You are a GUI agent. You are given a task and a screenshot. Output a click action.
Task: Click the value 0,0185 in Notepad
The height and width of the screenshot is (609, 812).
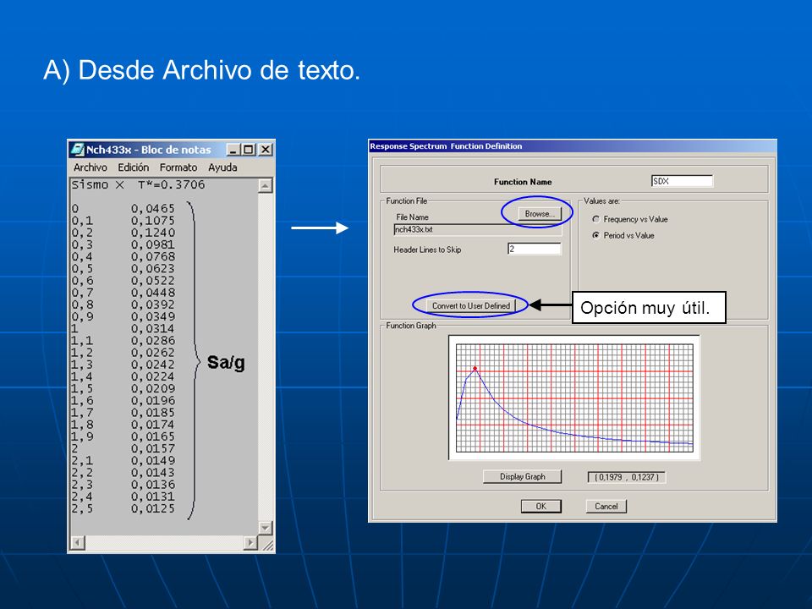tap(153, 413)
